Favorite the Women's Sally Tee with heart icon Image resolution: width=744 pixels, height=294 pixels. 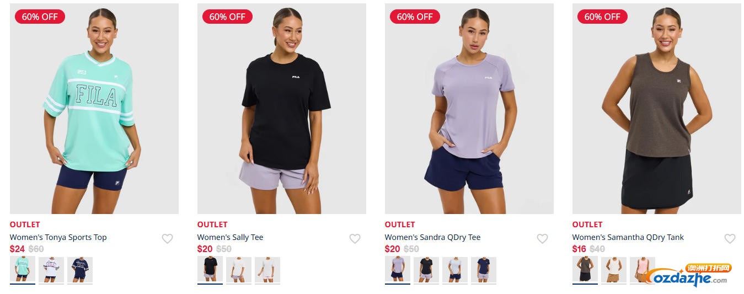[355, 238]
